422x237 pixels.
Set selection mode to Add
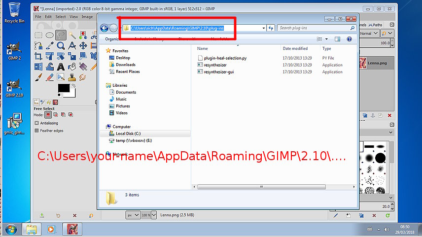pyautogui.click(x=56, y=115)
